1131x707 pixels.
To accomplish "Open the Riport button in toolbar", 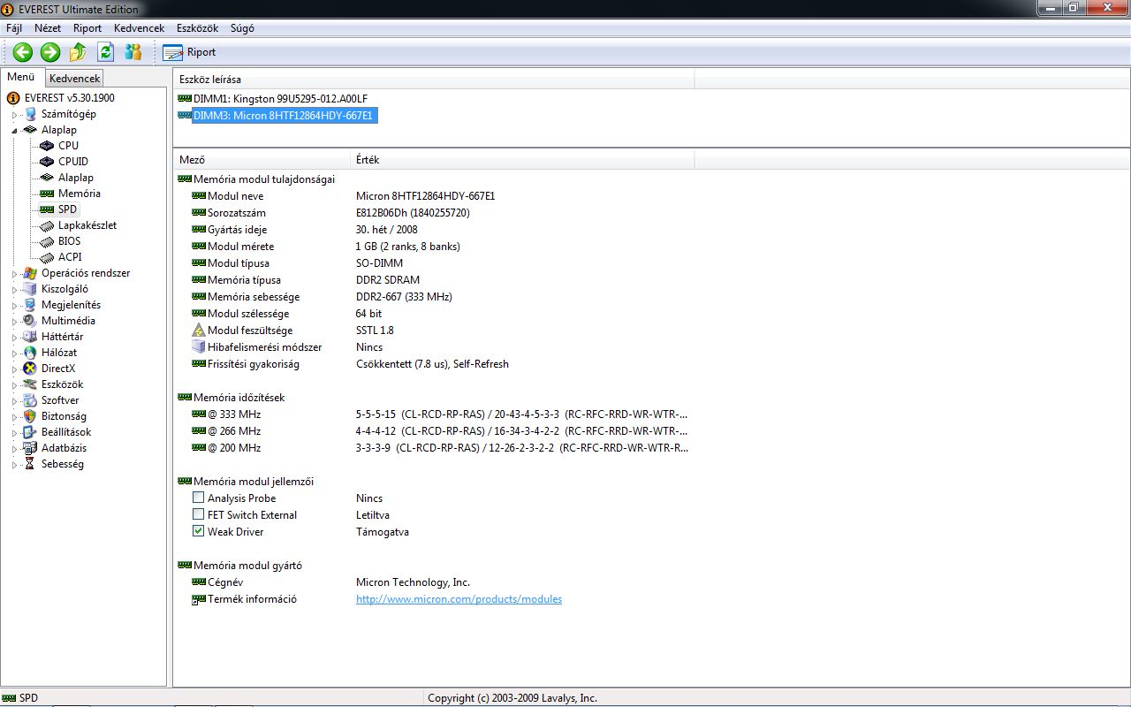I will (x=190, y=52).
